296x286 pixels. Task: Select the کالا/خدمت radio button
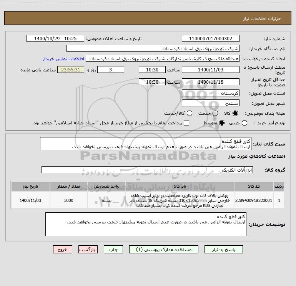(190, 113)
